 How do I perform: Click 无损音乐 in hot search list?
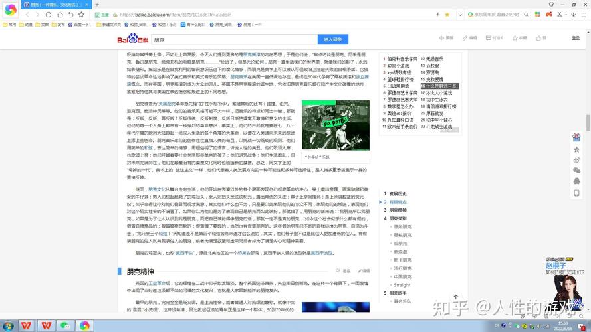click(435, 59)
